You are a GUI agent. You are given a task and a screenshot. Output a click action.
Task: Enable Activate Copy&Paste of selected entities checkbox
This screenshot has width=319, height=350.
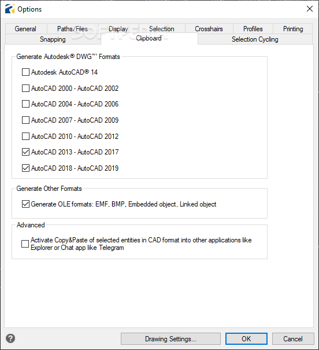pos(25,244)
